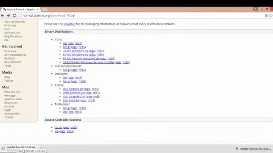Open md5 link for Windows Service Installer

click(x=126, y=62)
